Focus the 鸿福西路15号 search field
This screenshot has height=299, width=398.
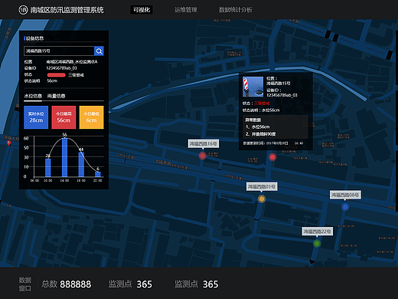[x=59, y=51]
